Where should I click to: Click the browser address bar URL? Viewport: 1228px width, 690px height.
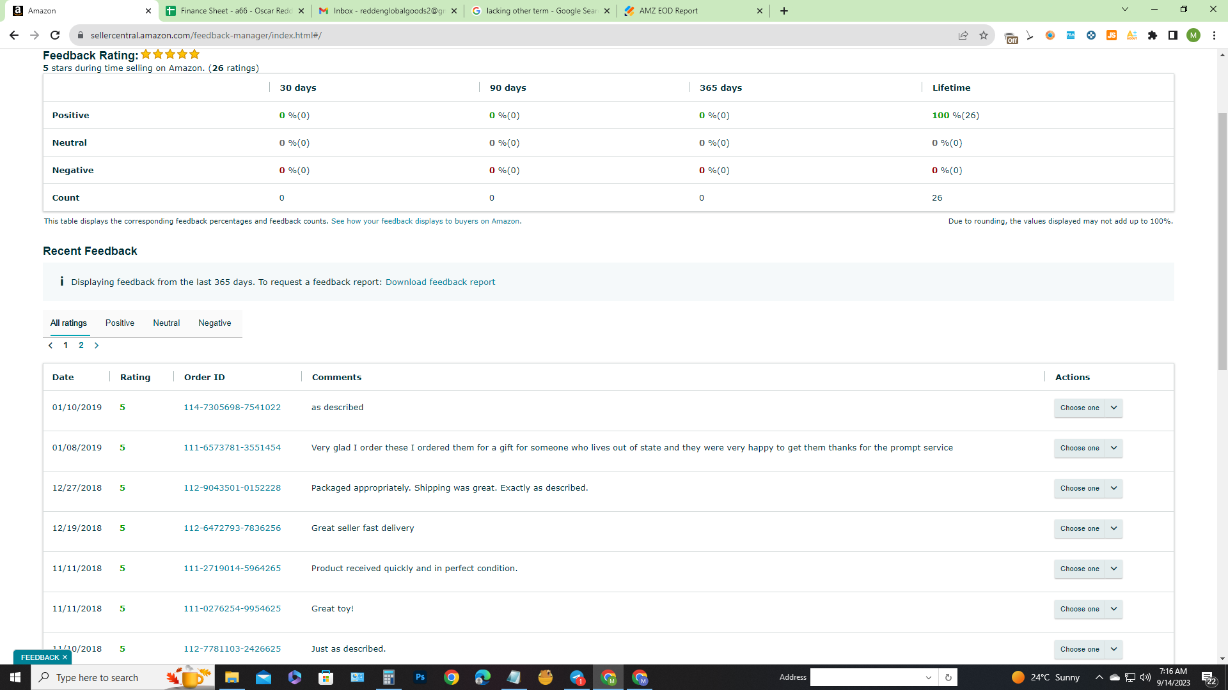pyautogui.click(x=206, y=35)
